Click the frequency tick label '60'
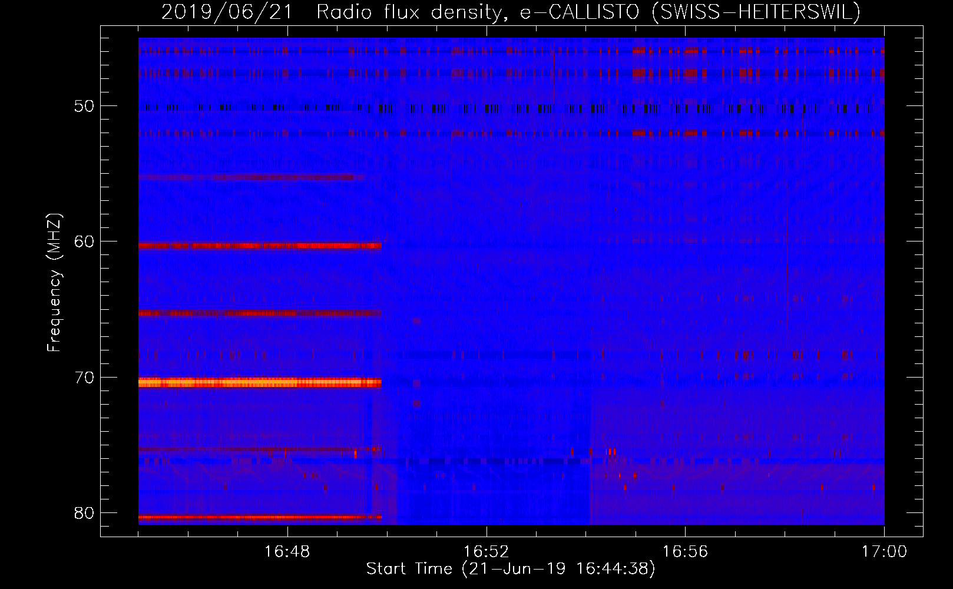This screenshot has height=589, width=953. tap(84, 241)
